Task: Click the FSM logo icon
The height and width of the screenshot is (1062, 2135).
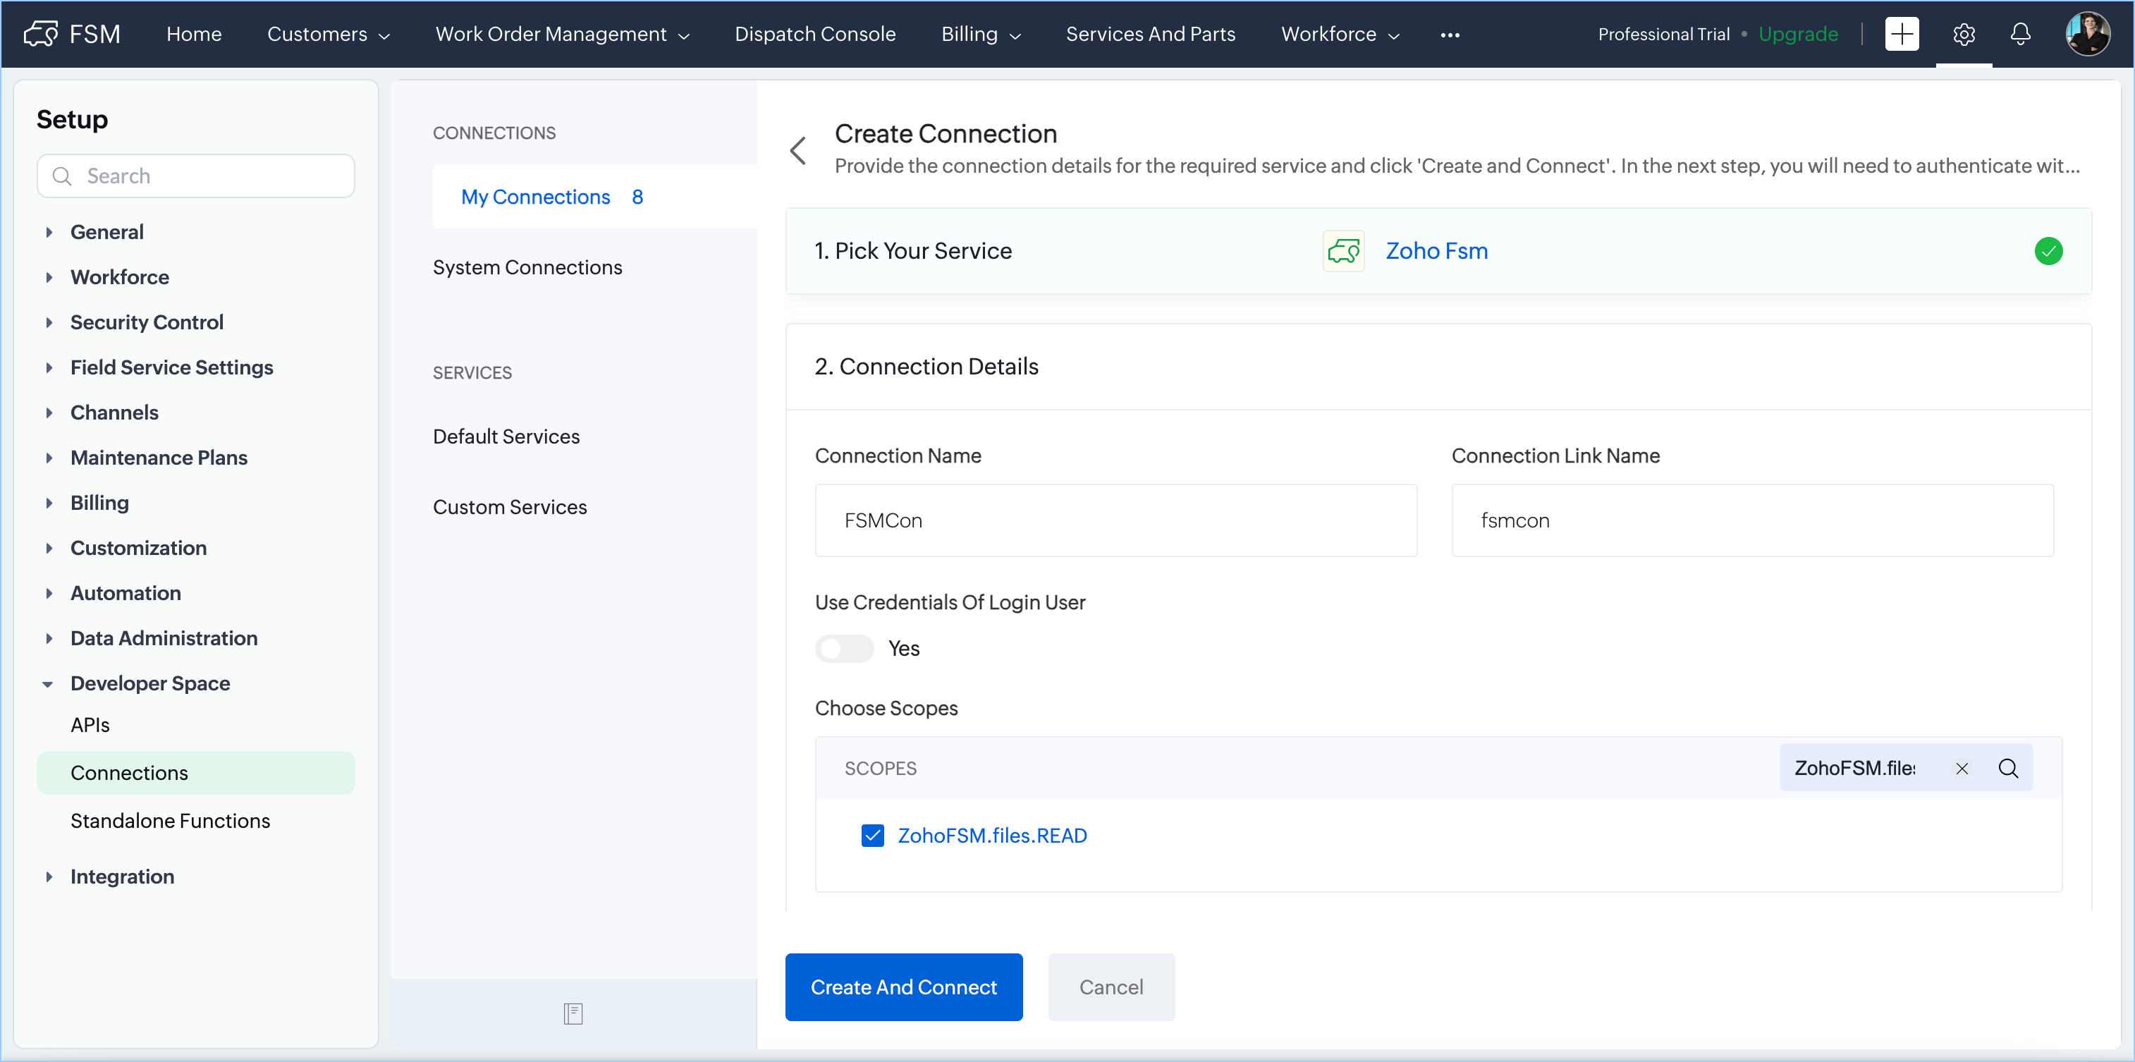Action: 41,34
